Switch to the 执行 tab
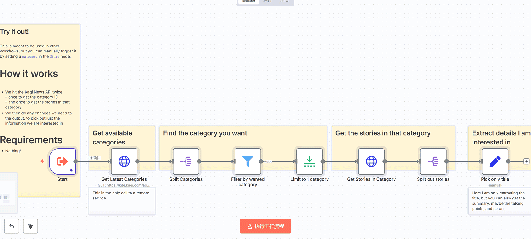 [x=267, y=1]
